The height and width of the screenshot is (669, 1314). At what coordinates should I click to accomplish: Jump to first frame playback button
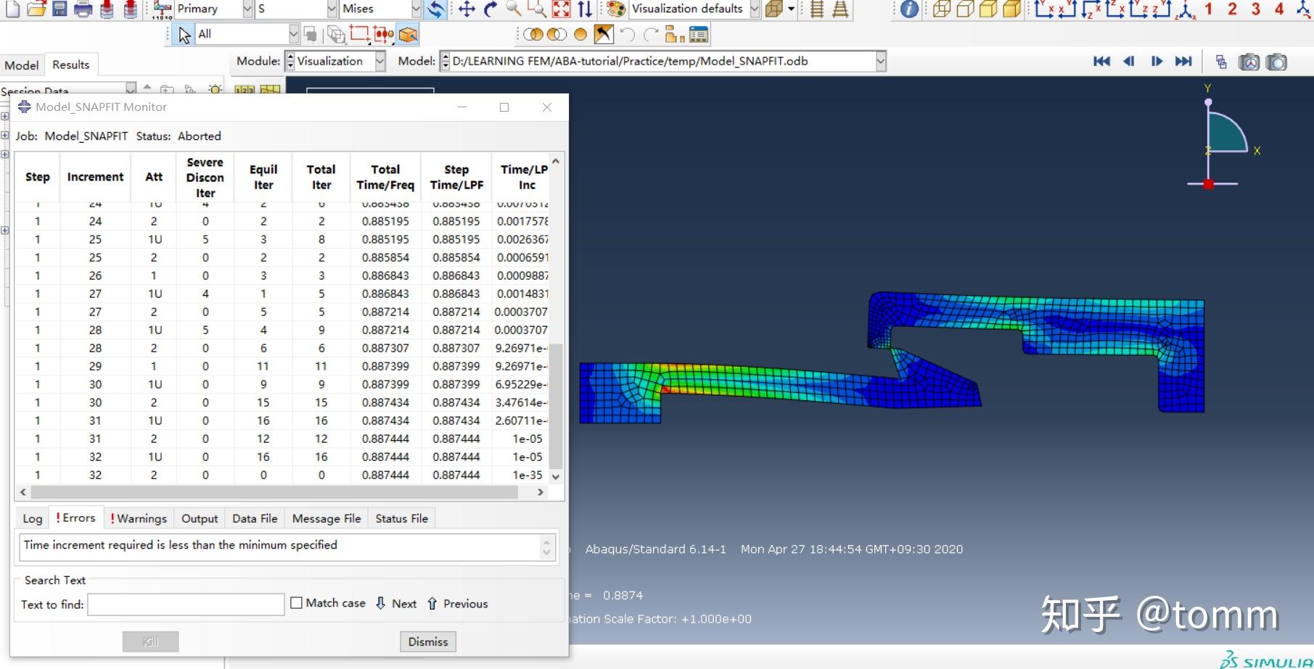coord(1101,62)
